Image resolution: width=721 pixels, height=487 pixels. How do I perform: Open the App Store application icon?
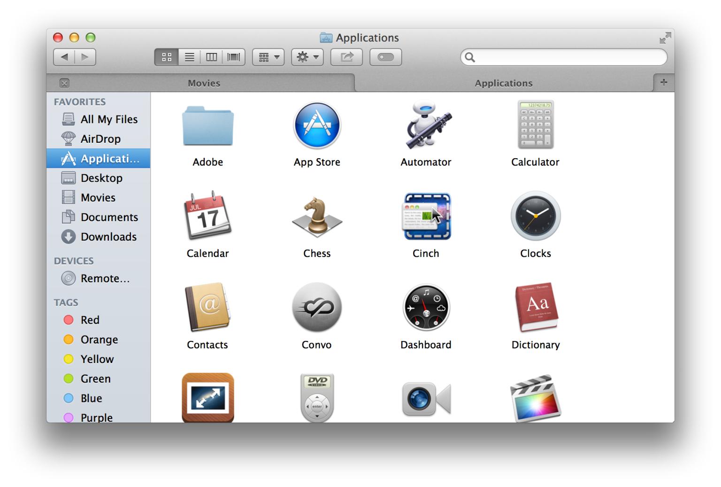pos(317,126)
